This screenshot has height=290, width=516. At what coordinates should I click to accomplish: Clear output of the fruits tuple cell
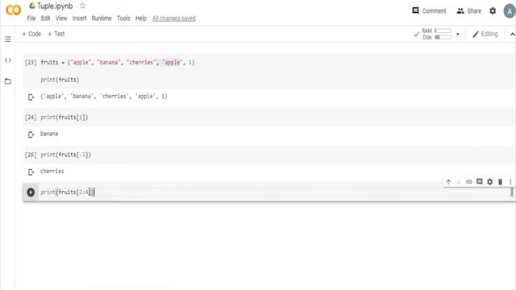[x=31, y=97]
